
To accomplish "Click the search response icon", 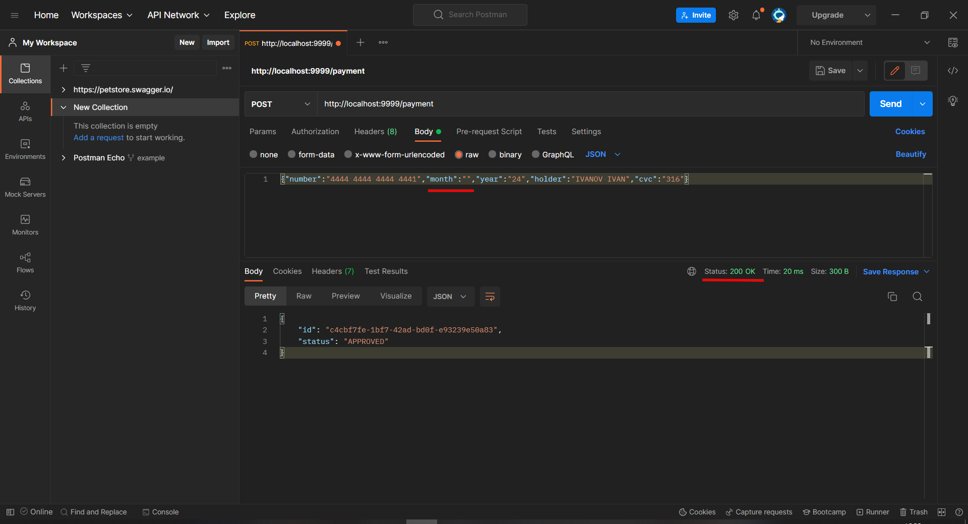I will (x=917, y=297).
